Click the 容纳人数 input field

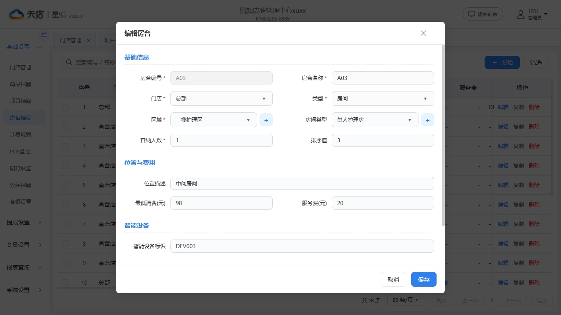pos(221,140)
